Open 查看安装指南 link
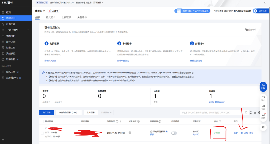The image size is (270, 144). pyautogui.click(x=196, y=61)
